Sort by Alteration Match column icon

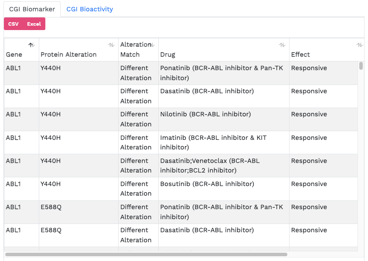152,45
